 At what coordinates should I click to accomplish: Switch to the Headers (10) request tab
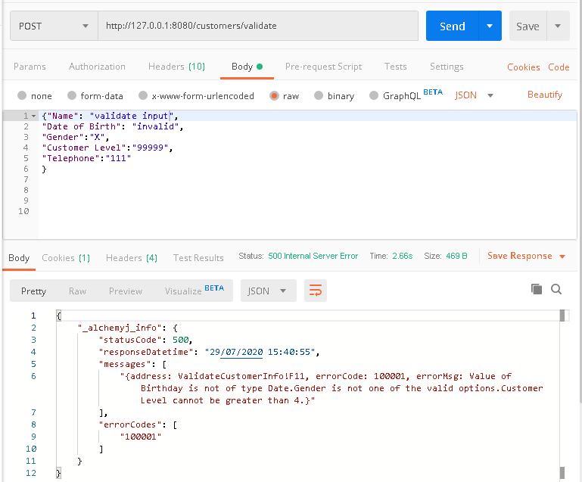coord(176,67)
